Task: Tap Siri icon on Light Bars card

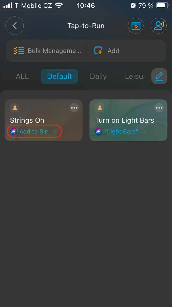Action: [x=99, y=132]
